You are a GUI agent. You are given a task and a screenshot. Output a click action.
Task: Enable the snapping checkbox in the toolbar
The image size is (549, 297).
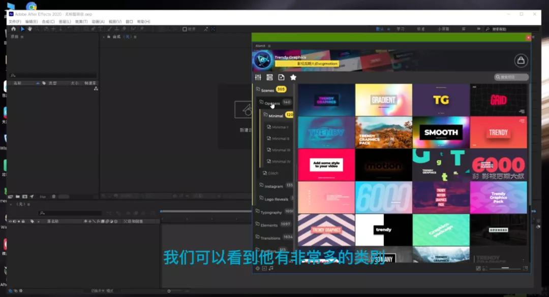(x=186, y=29)
